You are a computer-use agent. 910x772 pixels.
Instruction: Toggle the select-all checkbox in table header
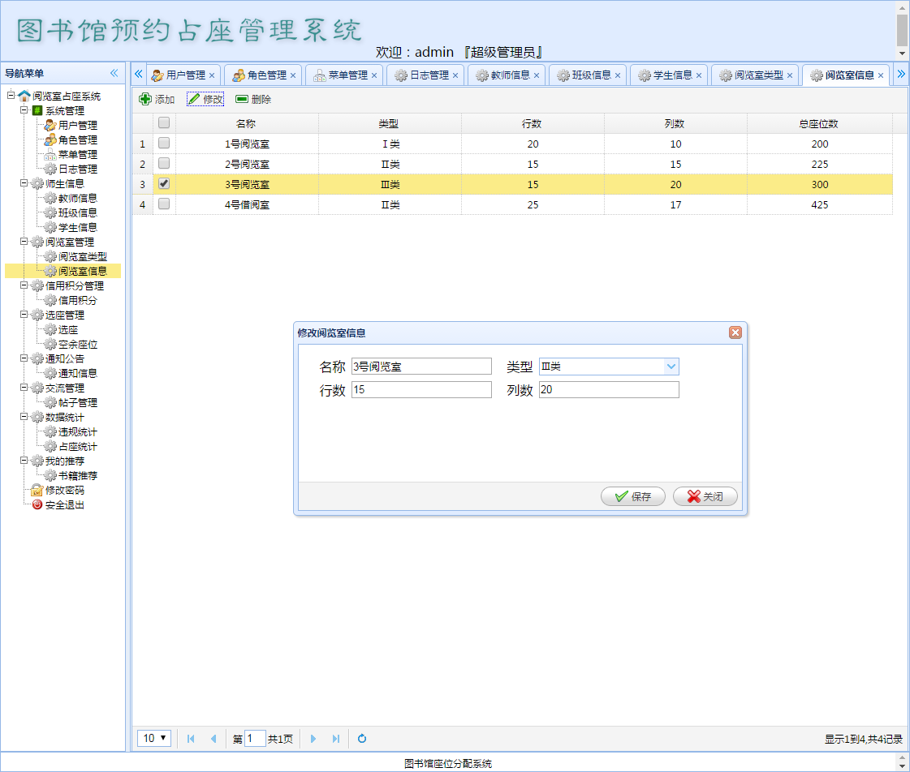pos(164,123)
